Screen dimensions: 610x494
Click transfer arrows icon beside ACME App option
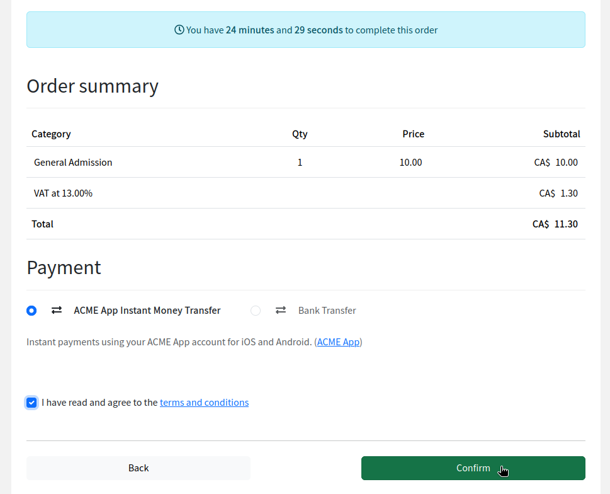click(57, 310)
